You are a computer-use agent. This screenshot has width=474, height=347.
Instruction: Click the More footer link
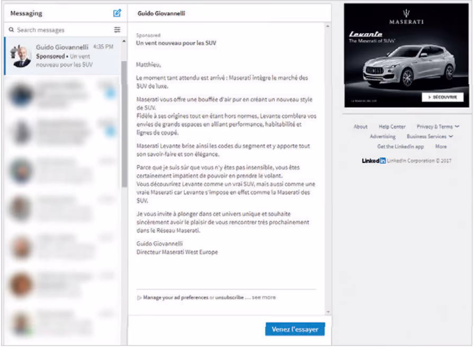point(441,147)
